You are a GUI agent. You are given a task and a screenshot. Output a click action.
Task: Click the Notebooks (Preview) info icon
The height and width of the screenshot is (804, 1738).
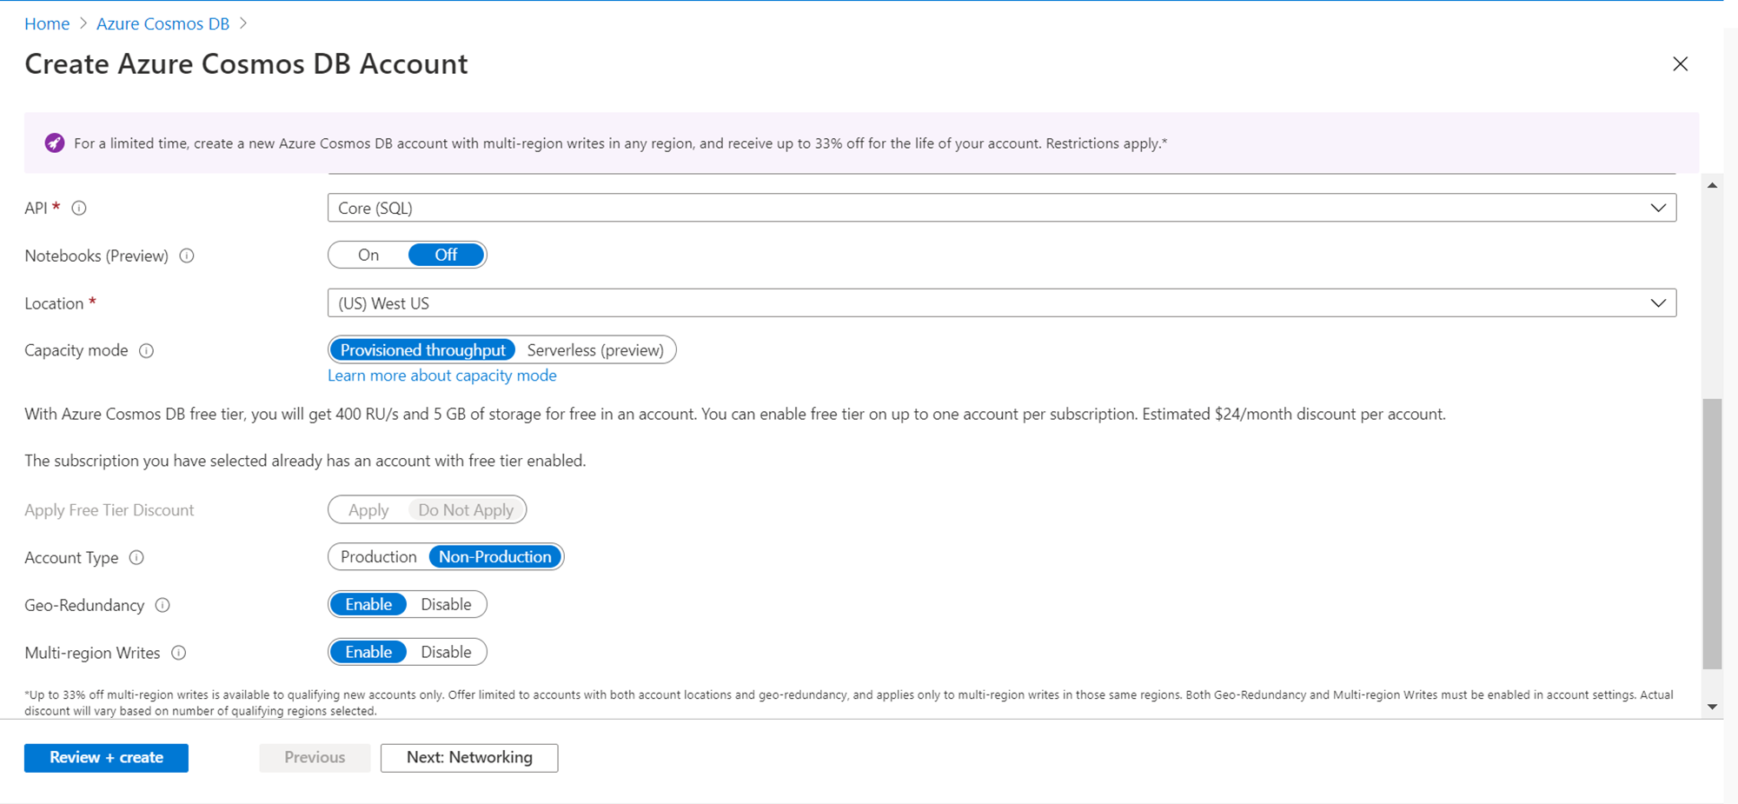pyautogui.click(x=187, y=256)
